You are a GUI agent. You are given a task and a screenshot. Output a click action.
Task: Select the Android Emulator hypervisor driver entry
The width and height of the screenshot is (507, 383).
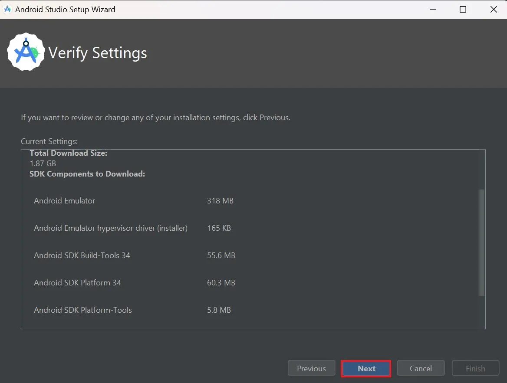click(x=111, y=228)
